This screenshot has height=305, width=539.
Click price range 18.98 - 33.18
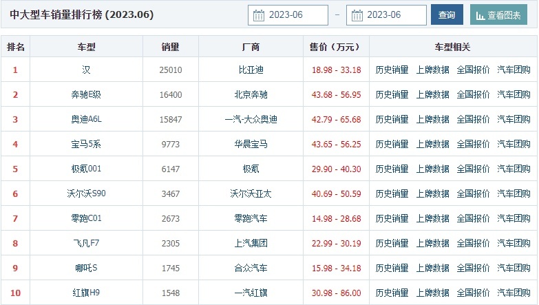coord(336,70)
